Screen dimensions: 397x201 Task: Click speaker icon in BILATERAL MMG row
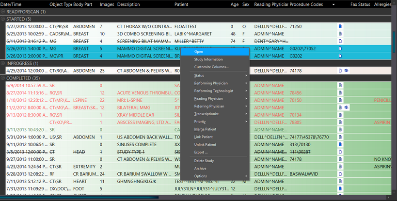coord(347,108)
